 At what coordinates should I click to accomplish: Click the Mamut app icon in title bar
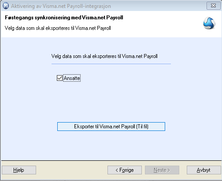(x=6, y=6)
